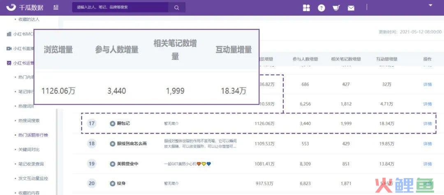Click the topic icon beside 眼线到底怎么画
This screenshot has height=195, width=444.
(112, 144)
